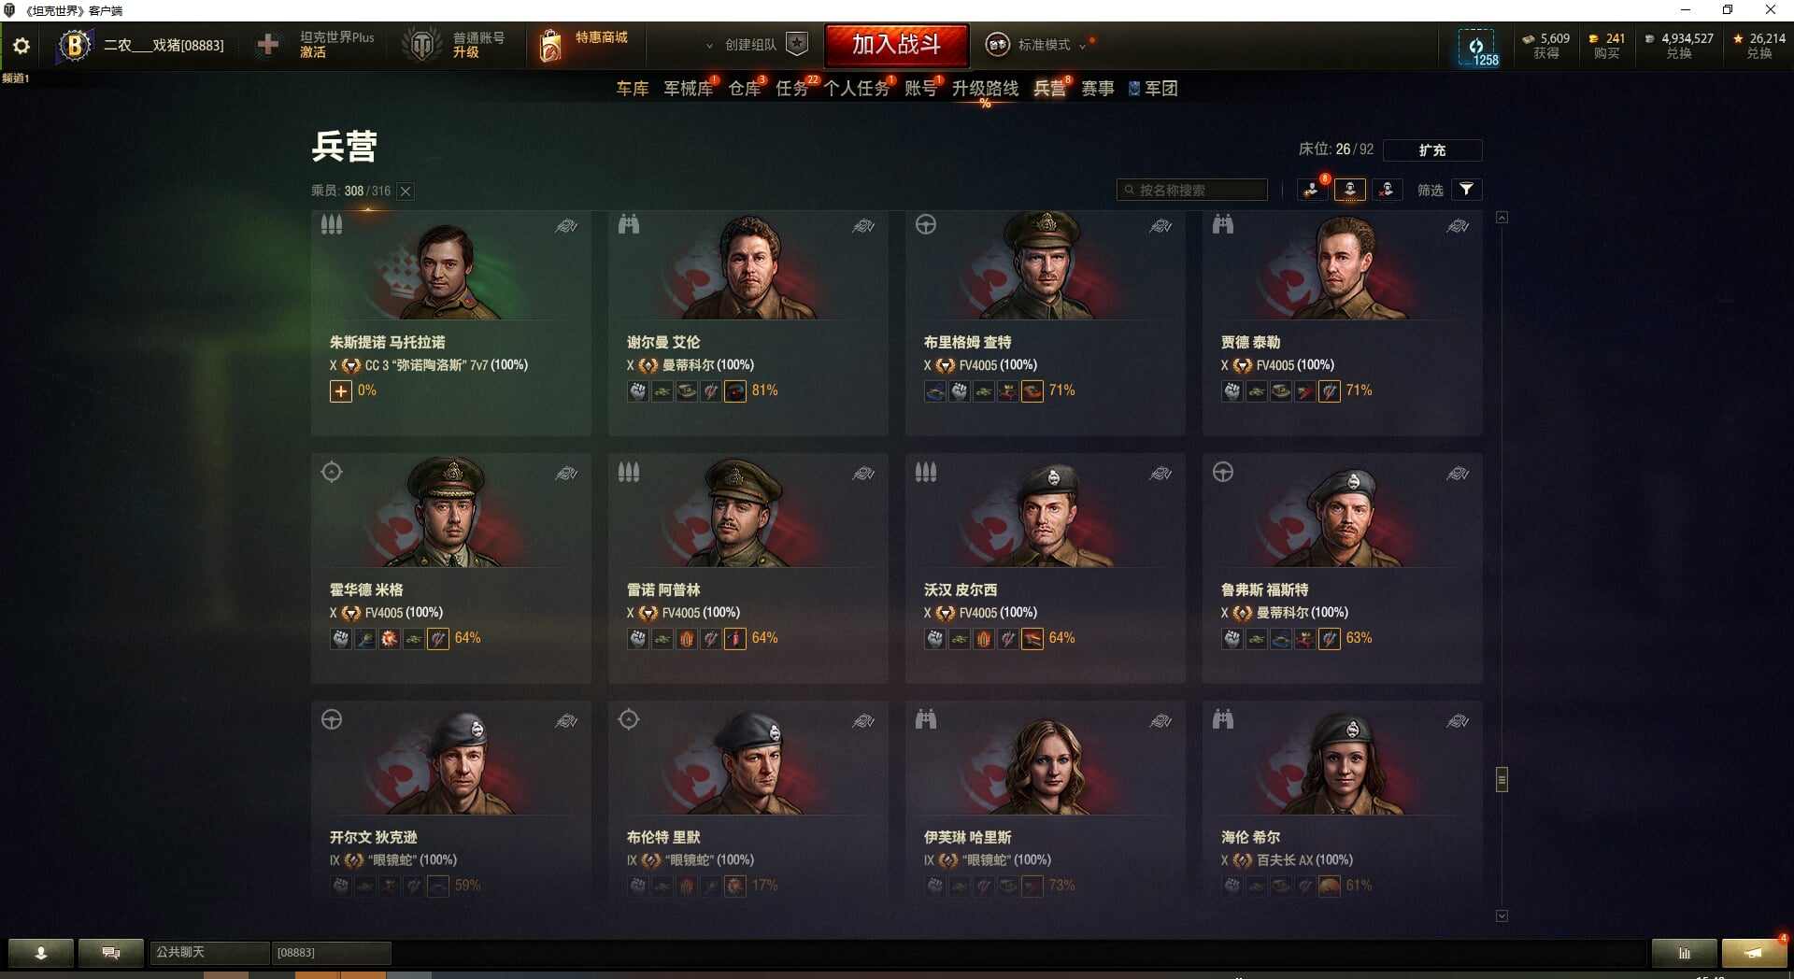Select the recruits filter with the red badge
1794x979 pixels.
[x=1312, y=190]
